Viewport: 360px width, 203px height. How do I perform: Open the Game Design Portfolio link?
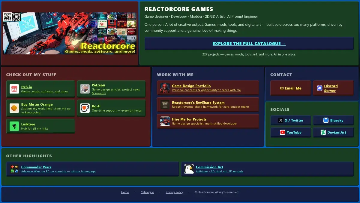[191, 86]
